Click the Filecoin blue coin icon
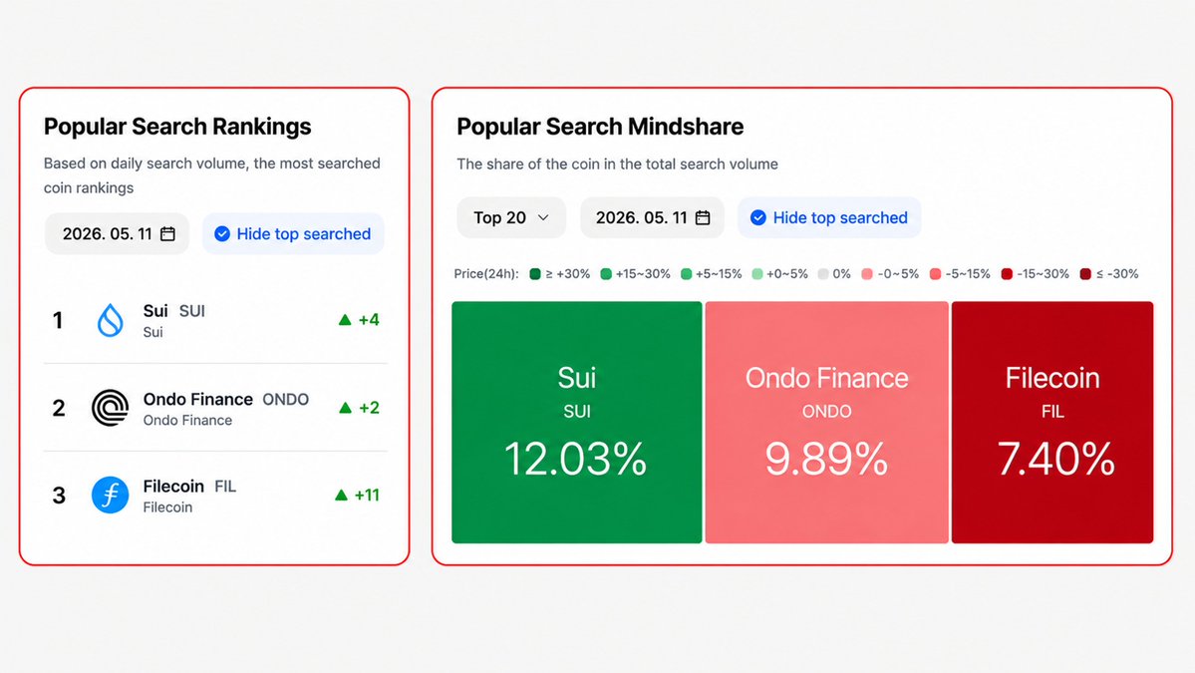The height and width of the screenshot is (673, 1195). [x=111, y=496]
